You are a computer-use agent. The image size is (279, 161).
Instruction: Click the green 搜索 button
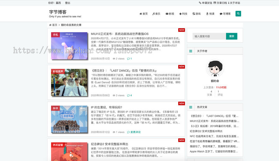click(232, 36)
